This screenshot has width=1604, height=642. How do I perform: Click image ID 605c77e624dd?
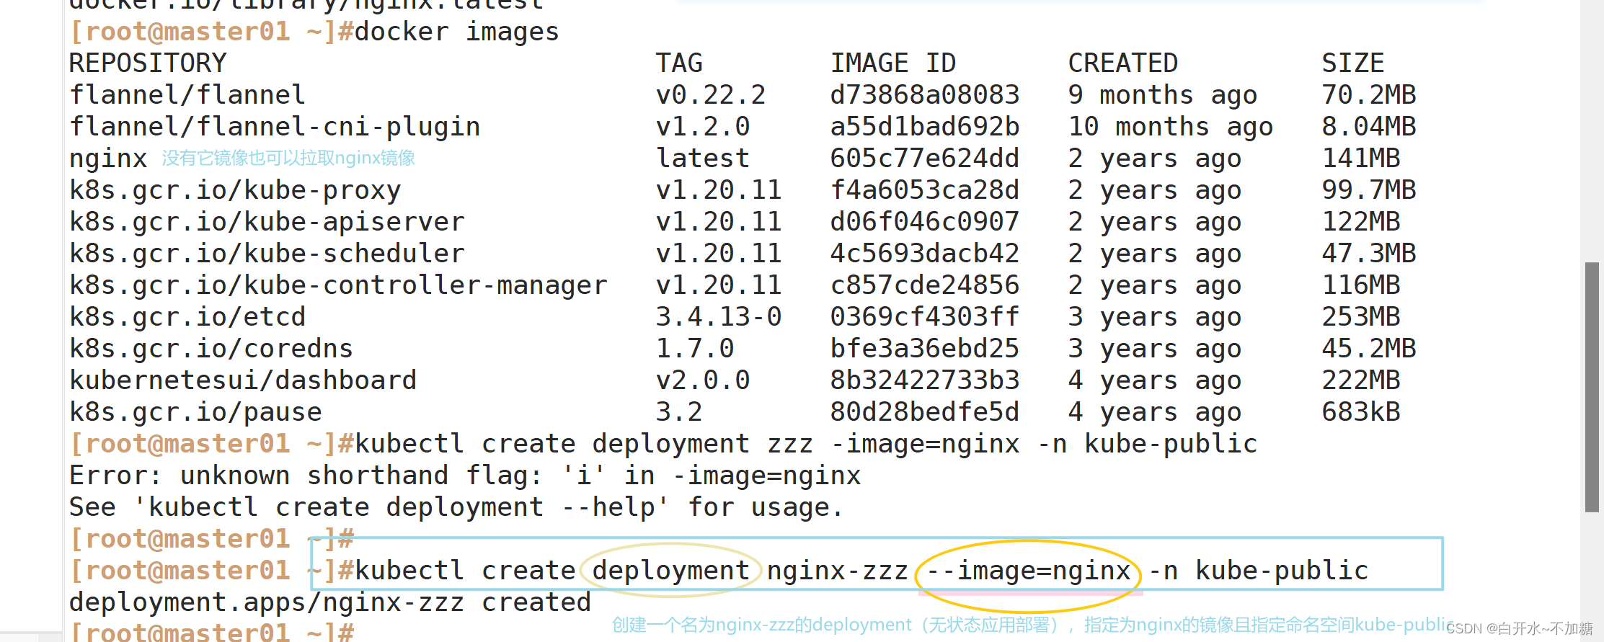coord(925,159)
